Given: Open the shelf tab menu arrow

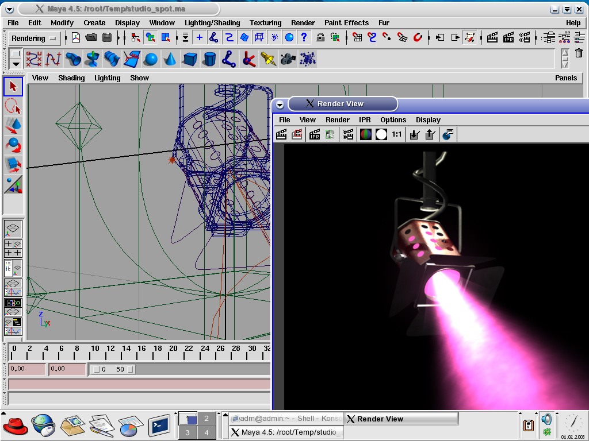Looking at the screenshot, I should coord(16,64).
